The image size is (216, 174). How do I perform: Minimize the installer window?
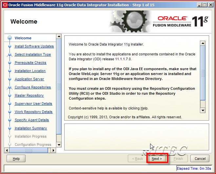click(x=199, y=5)
